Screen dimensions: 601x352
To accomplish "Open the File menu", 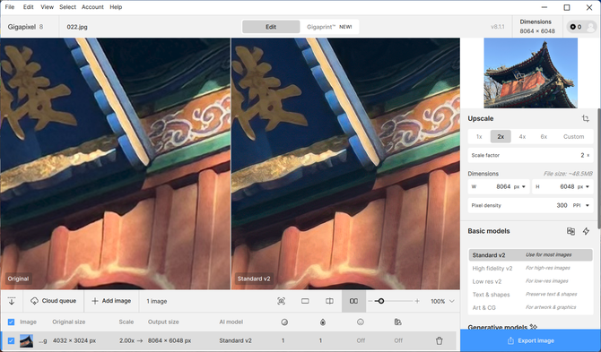I will tap(10, 7).
